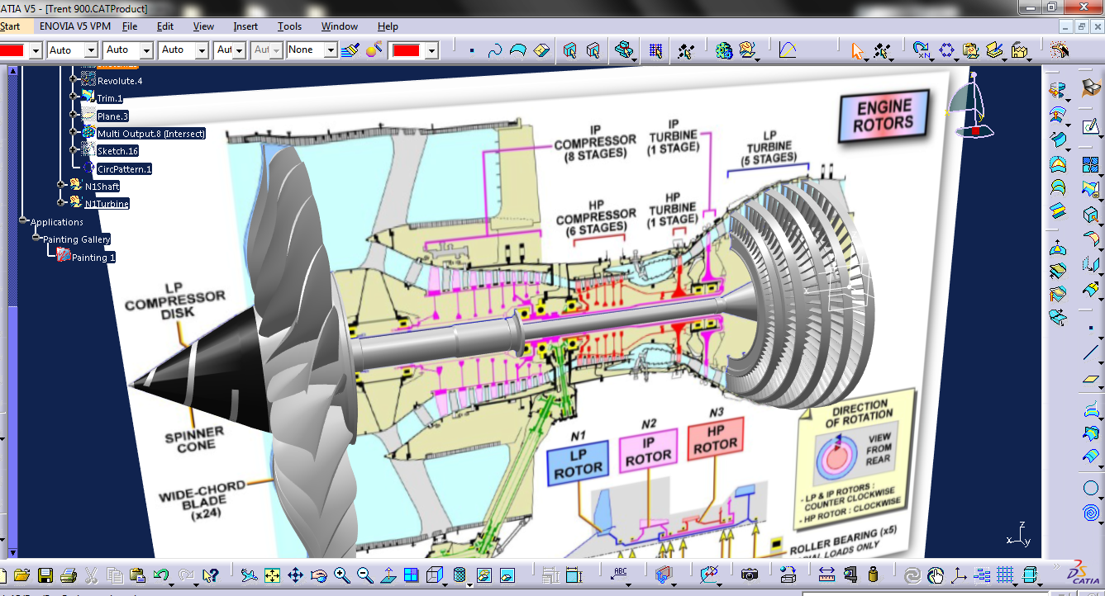
Task: Toggle Swap Visible Space icon
Action: pos(507,575)
